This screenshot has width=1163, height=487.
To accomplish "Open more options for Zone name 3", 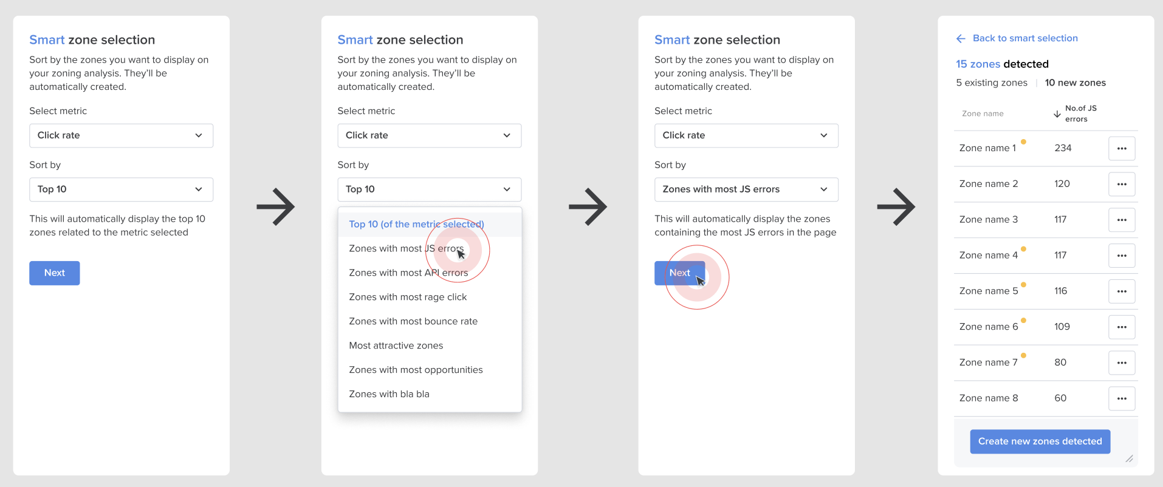I will tap(1121, 220).
